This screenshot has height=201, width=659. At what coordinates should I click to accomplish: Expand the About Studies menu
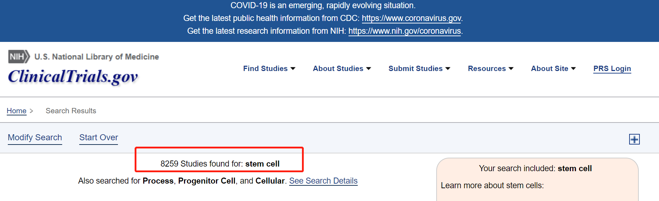pyautogui.click(x=342, y=69)
